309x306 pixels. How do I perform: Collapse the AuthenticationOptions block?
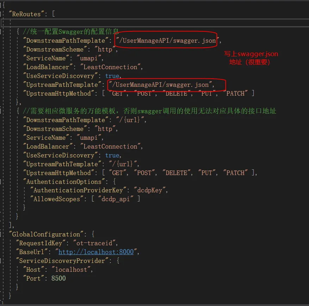pos(1,182)
